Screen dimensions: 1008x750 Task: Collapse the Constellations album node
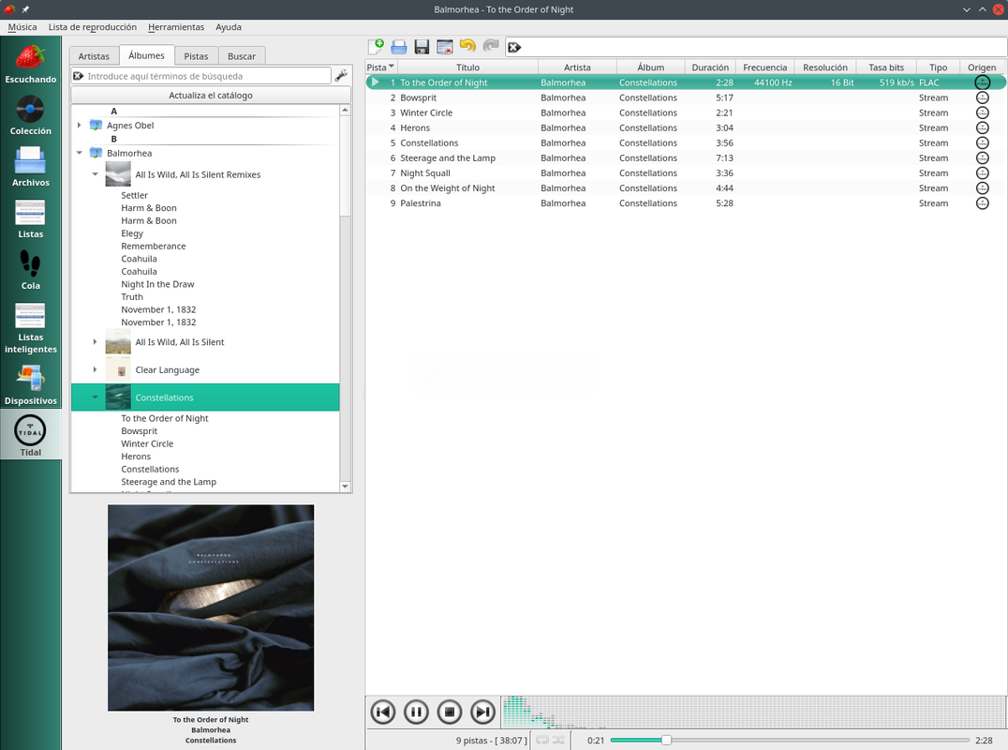point(96,397)
